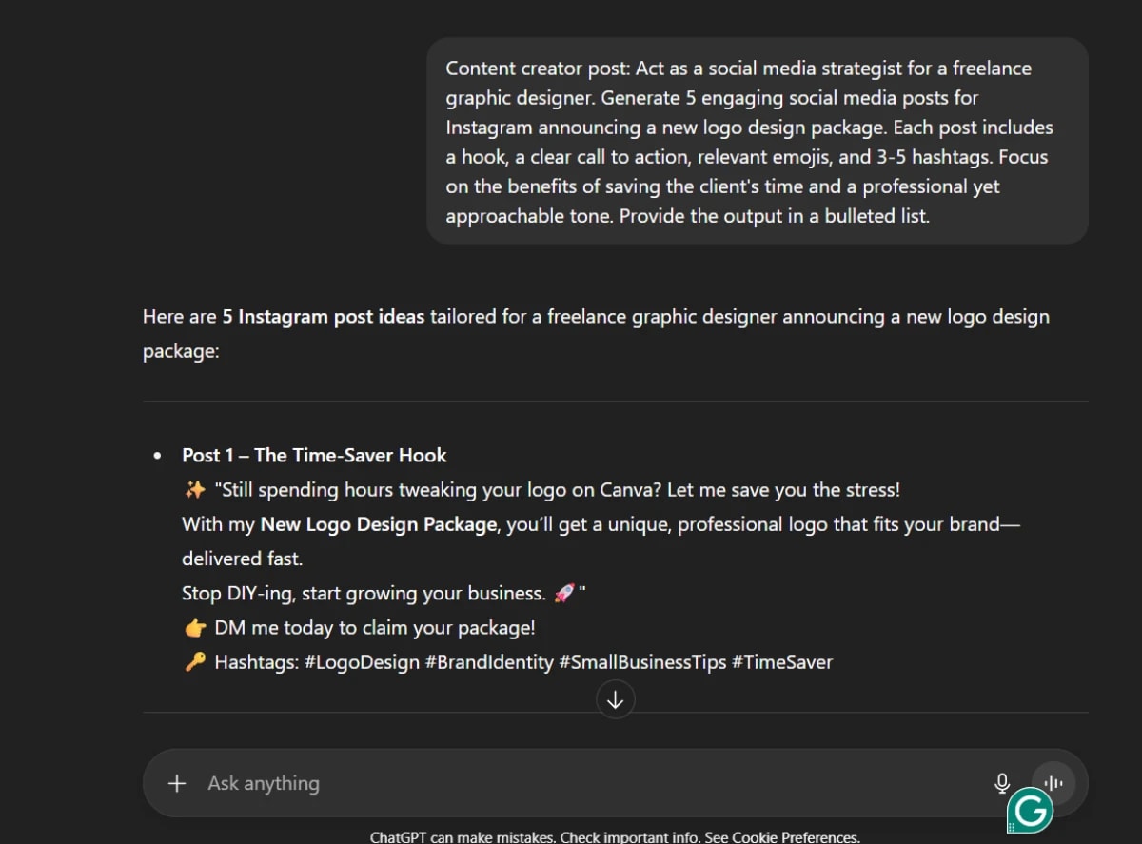
Task: Open the Grammarly extension icon
Action: (1029, 809)
